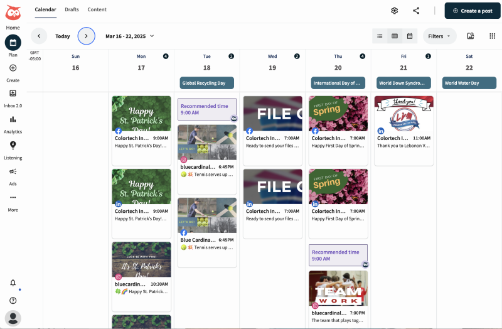Open Thursday's LinkedIn First Day of Spring post

(x=338, y=203)
